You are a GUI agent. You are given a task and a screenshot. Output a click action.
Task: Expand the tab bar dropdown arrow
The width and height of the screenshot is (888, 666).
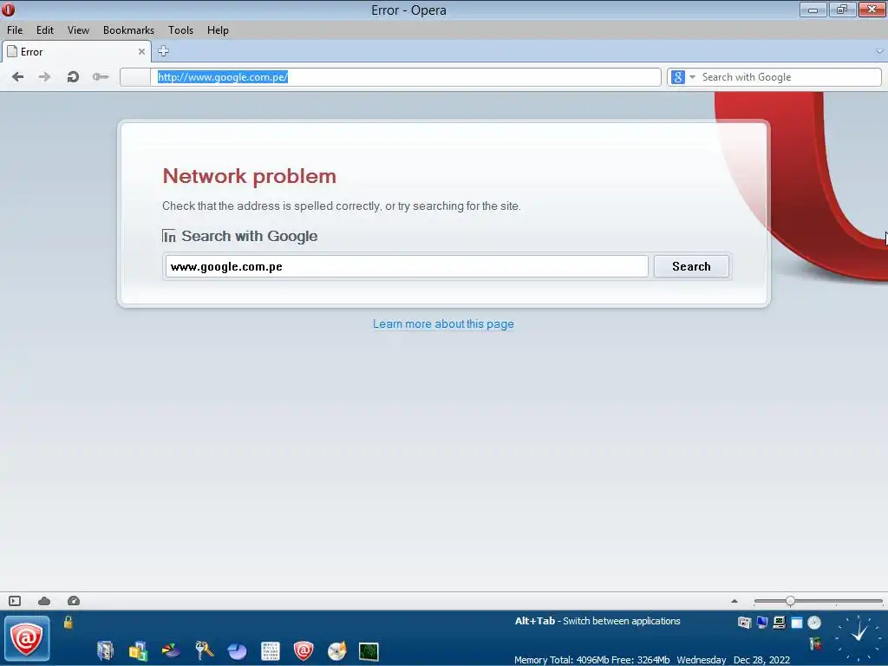879,51
